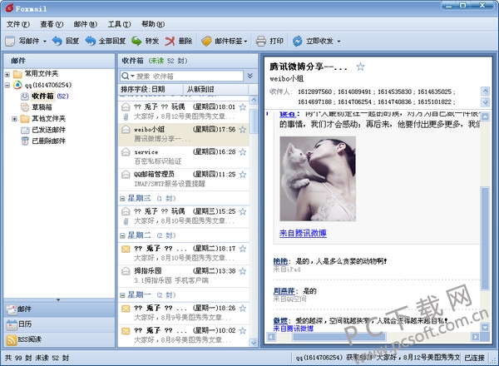Screen dimensions: 499x366
Task: Collapse the qq(1614706254) account node
Action: pos(7,86)
